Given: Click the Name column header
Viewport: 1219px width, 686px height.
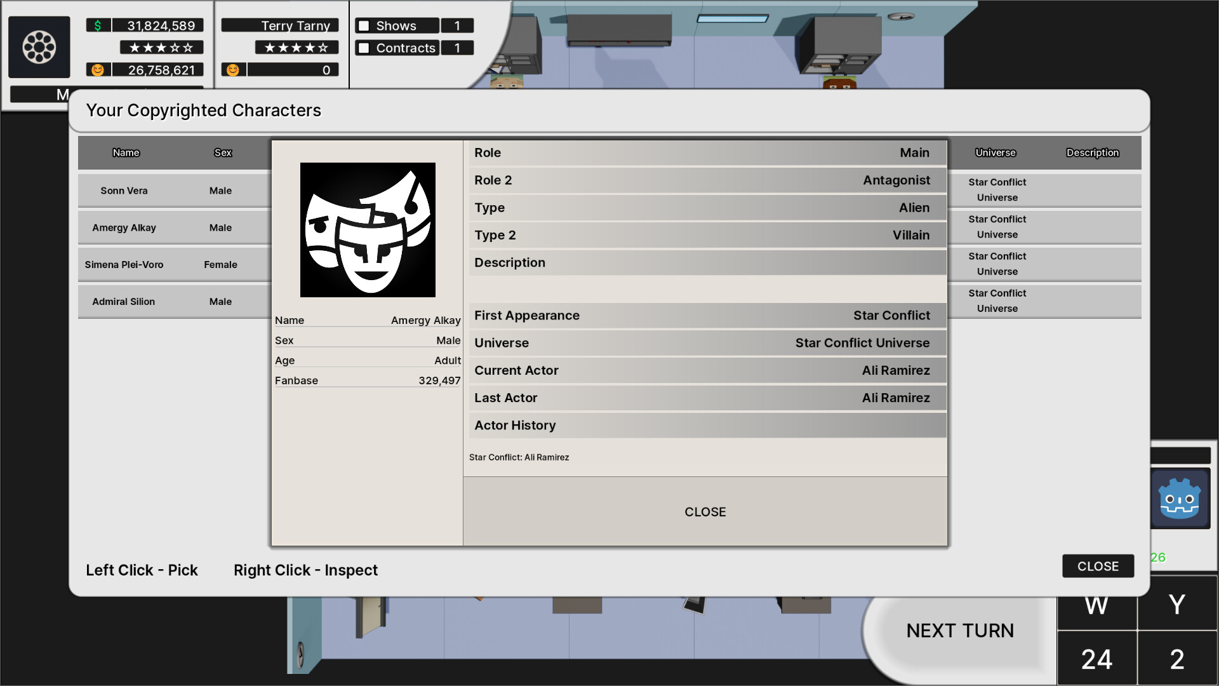Looking at the screenshot, I should [126, 152].
